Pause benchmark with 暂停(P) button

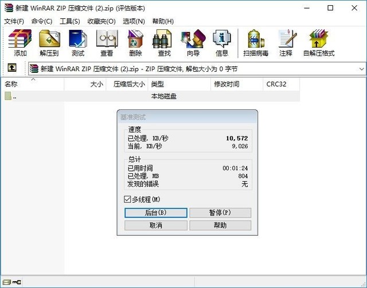click(220, 213)
